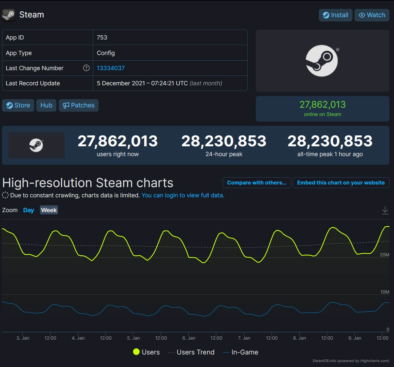Click the dashed circle icon near the crawling notice

[x=5, y=195]
